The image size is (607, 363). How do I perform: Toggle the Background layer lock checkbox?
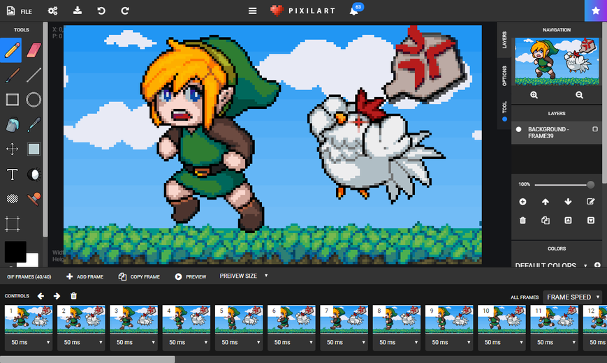pyautogui.click(x=595, y=129)
